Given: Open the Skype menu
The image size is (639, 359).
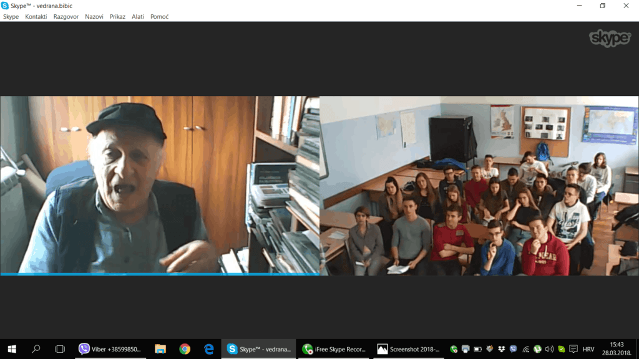Looking at the screenshot, I should coord(11,17).
